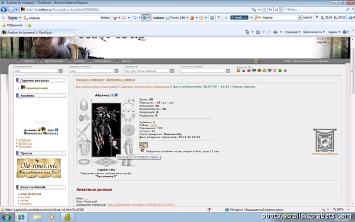Screen dimensions: 355x222
Task: Expand the mail.ru search field dropdown arrow
Action: 300,17
